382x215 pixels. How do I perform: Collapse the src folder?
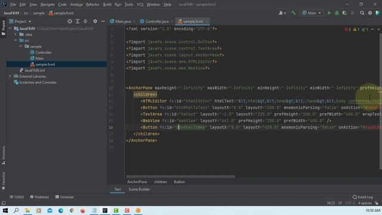coord(16,41)
